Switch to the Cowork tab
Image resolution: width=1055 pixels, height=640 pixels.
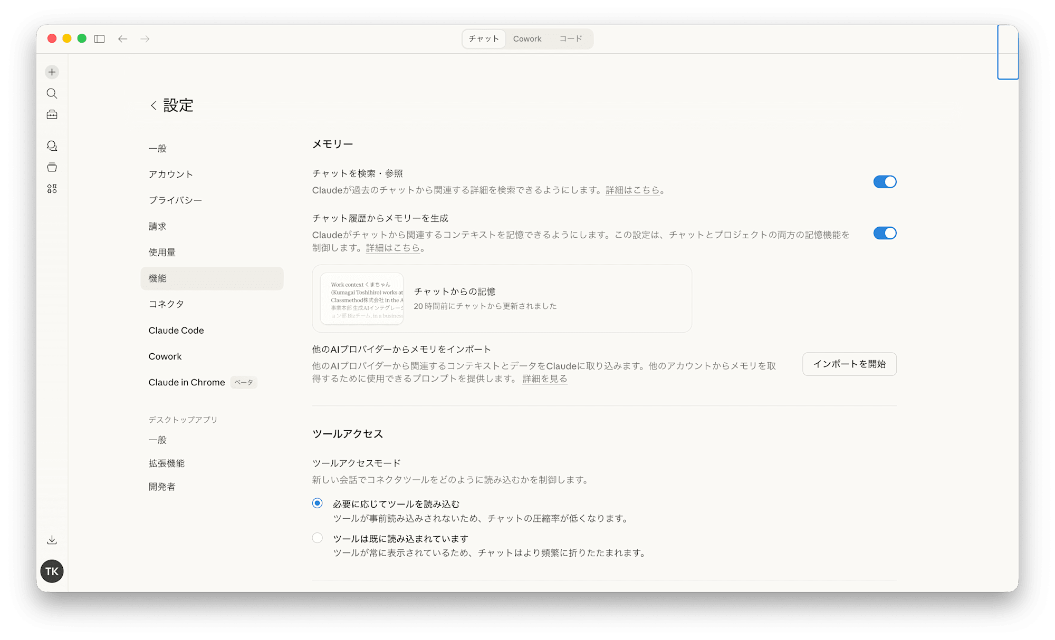tap(527, 38)
